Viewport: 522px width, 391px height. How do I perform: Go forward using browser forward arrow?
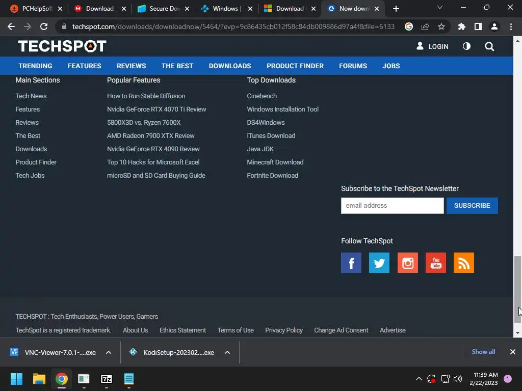tap(28, 26)
